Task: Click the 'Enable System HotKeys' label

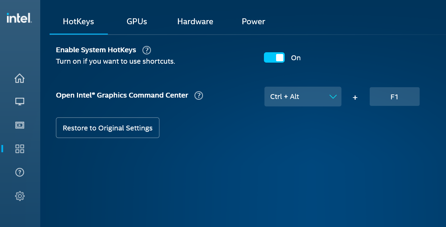Action: tap(96, 50)
